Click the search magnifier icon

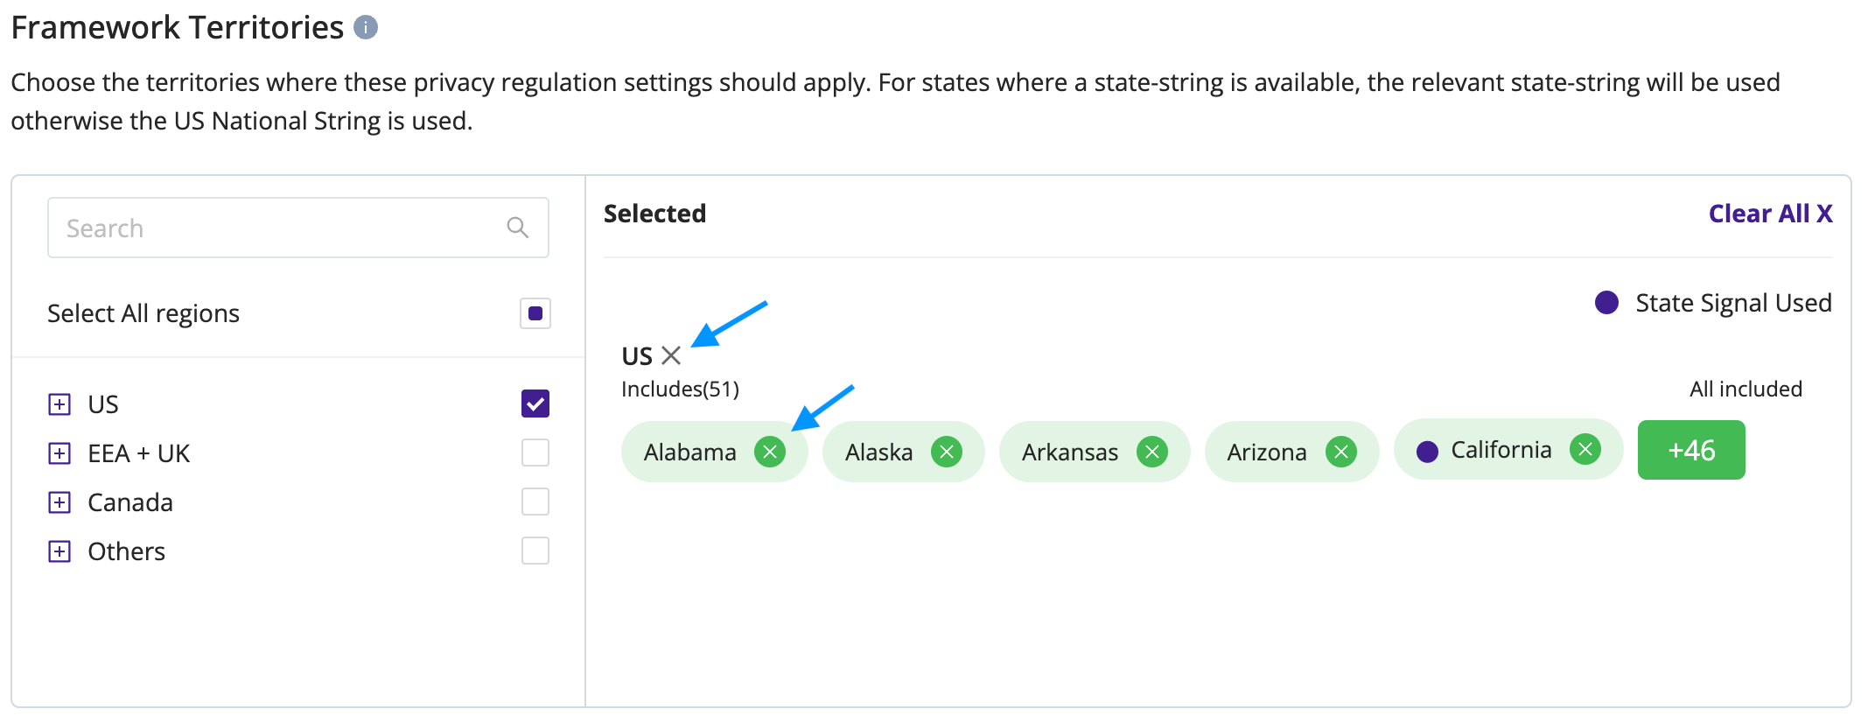(x=518, y=228)
